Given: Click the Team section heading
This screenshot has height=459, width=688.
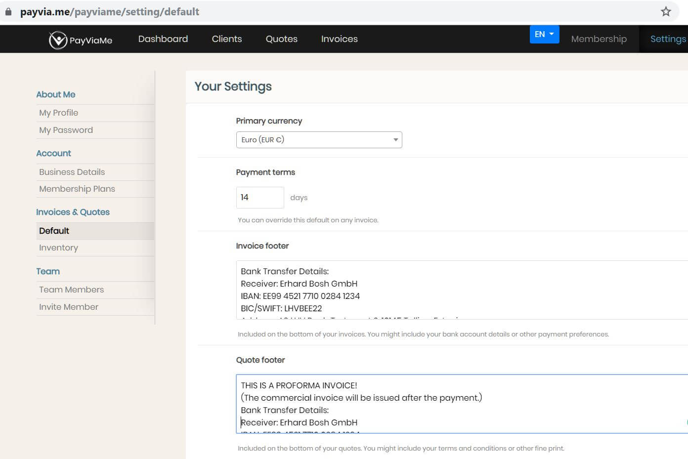Looking at the screenshot, I should [x=48, y=271].
